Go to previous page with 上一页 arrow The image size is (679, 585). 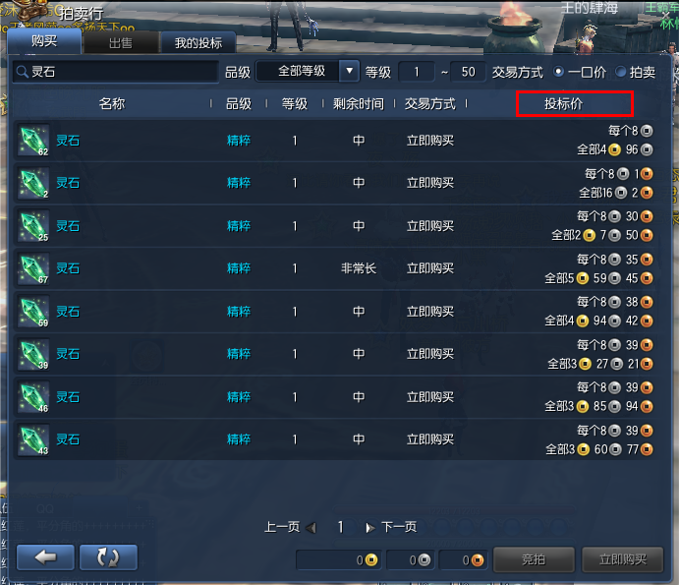tap(311, 527)
